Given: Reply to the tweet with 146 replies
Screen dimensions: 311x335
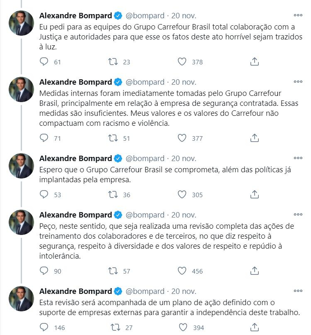Looking at the screenshot, I should pyautogui.click(x=44, y=327).
